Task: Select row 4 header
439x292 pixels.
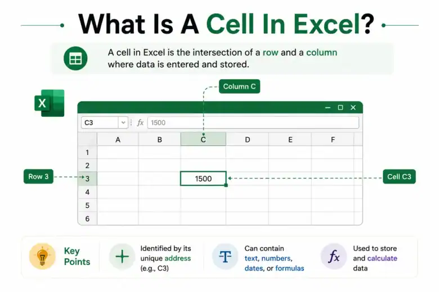Action: click(87, 192)
